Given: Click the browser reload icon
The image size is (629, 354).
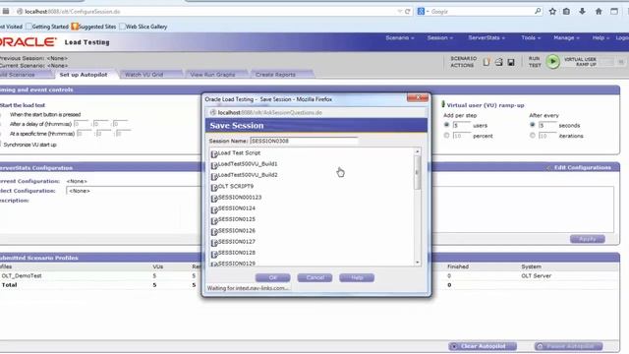Looking at the screenshot, I should click(x=408, y=12).
